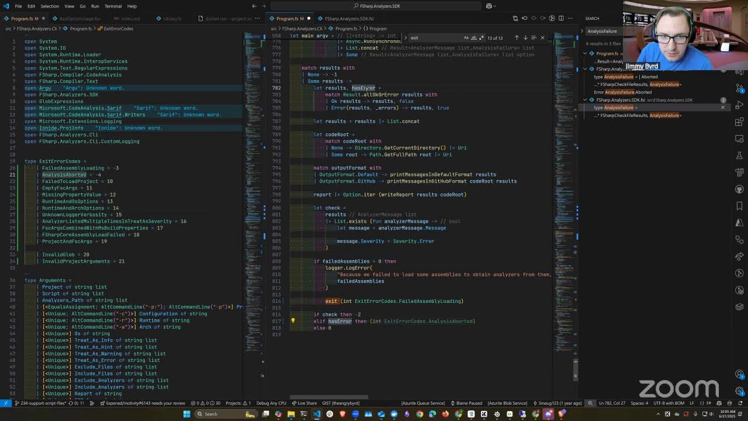
Task: Show more actions for the left editor group
Action: (x=258, y=19)
